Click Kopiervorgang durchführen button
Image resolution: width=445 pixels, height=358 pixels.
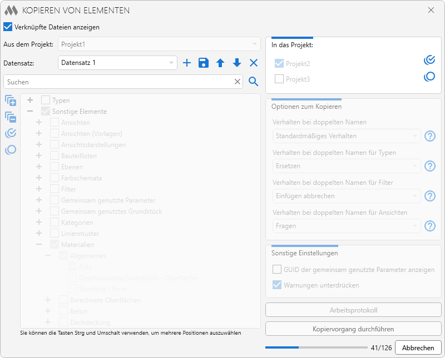[x=353, y=329]
